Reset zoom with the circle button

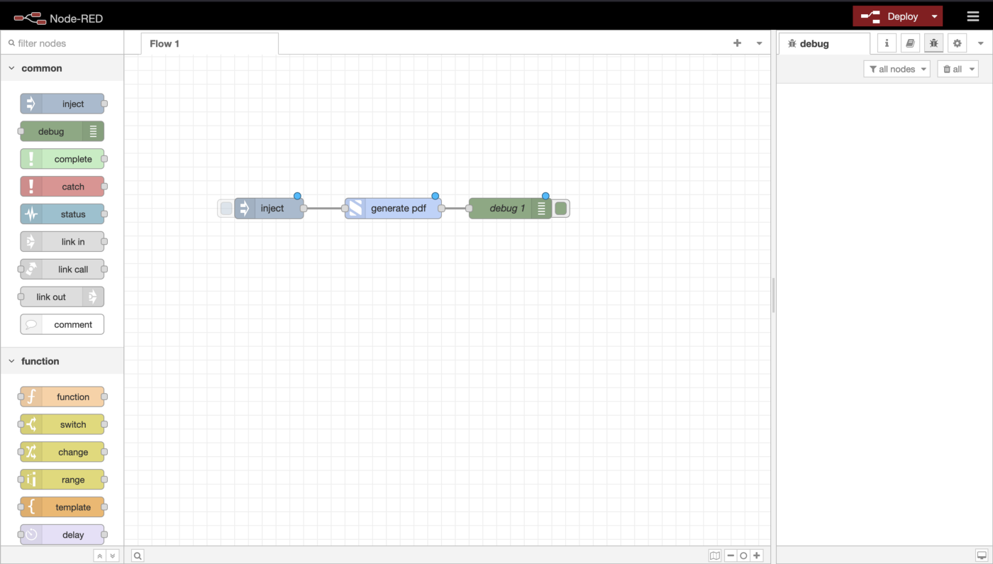point(743,555)
